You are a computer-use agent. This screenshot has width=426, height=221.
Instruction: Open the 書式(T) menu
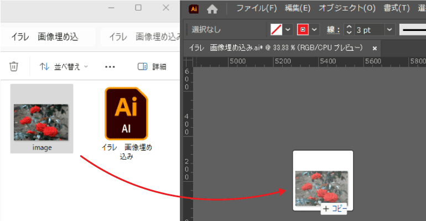pyautogui.click(x=396, y=8)
